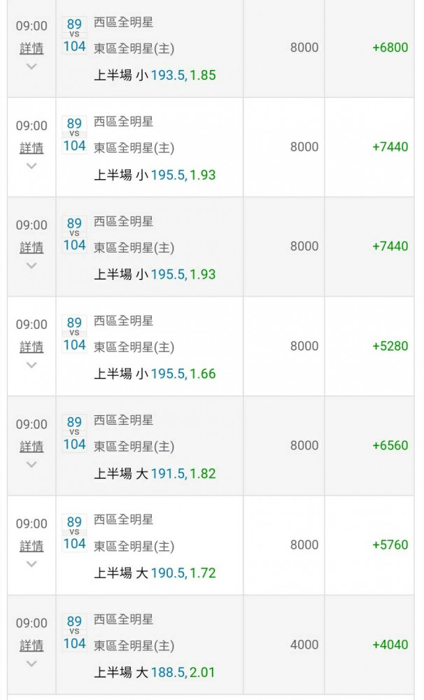Click the 4000 stake amount
424x700 pixels.
coord(304,645)
